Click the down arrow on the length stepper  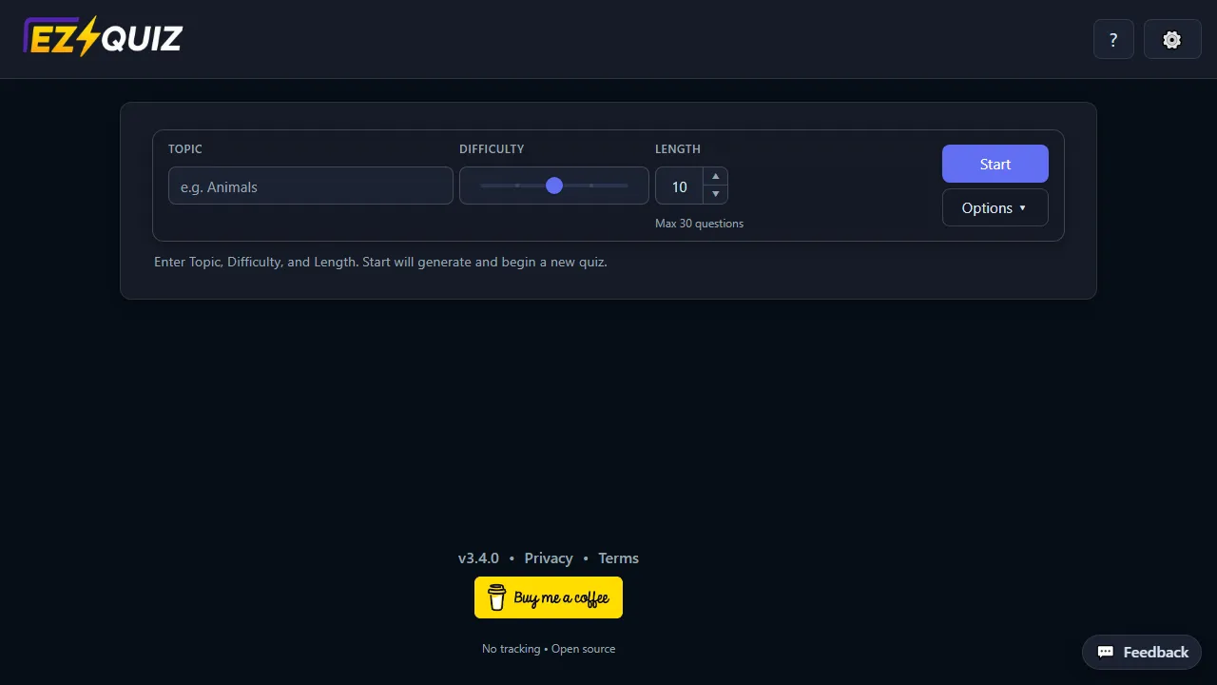[x=715, y=195]
